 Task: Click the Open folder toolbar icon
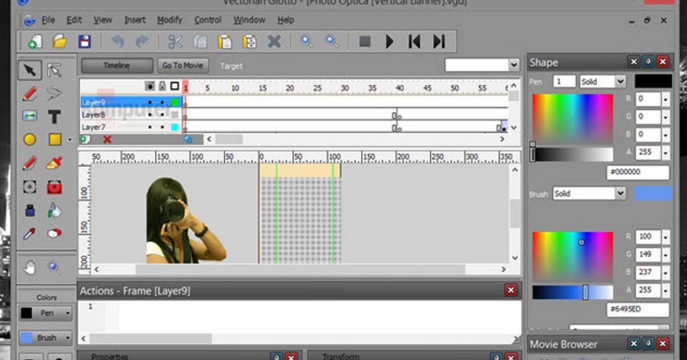pos(60,42)
